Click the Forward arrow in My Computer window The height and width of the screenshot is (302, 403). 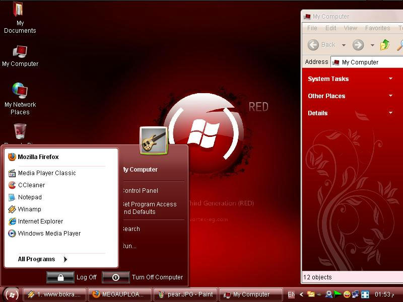click(358, 45)
